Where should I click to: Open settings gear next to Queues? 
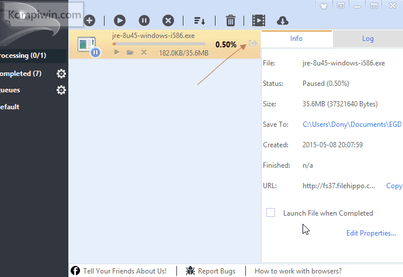(x=61, y=90)
